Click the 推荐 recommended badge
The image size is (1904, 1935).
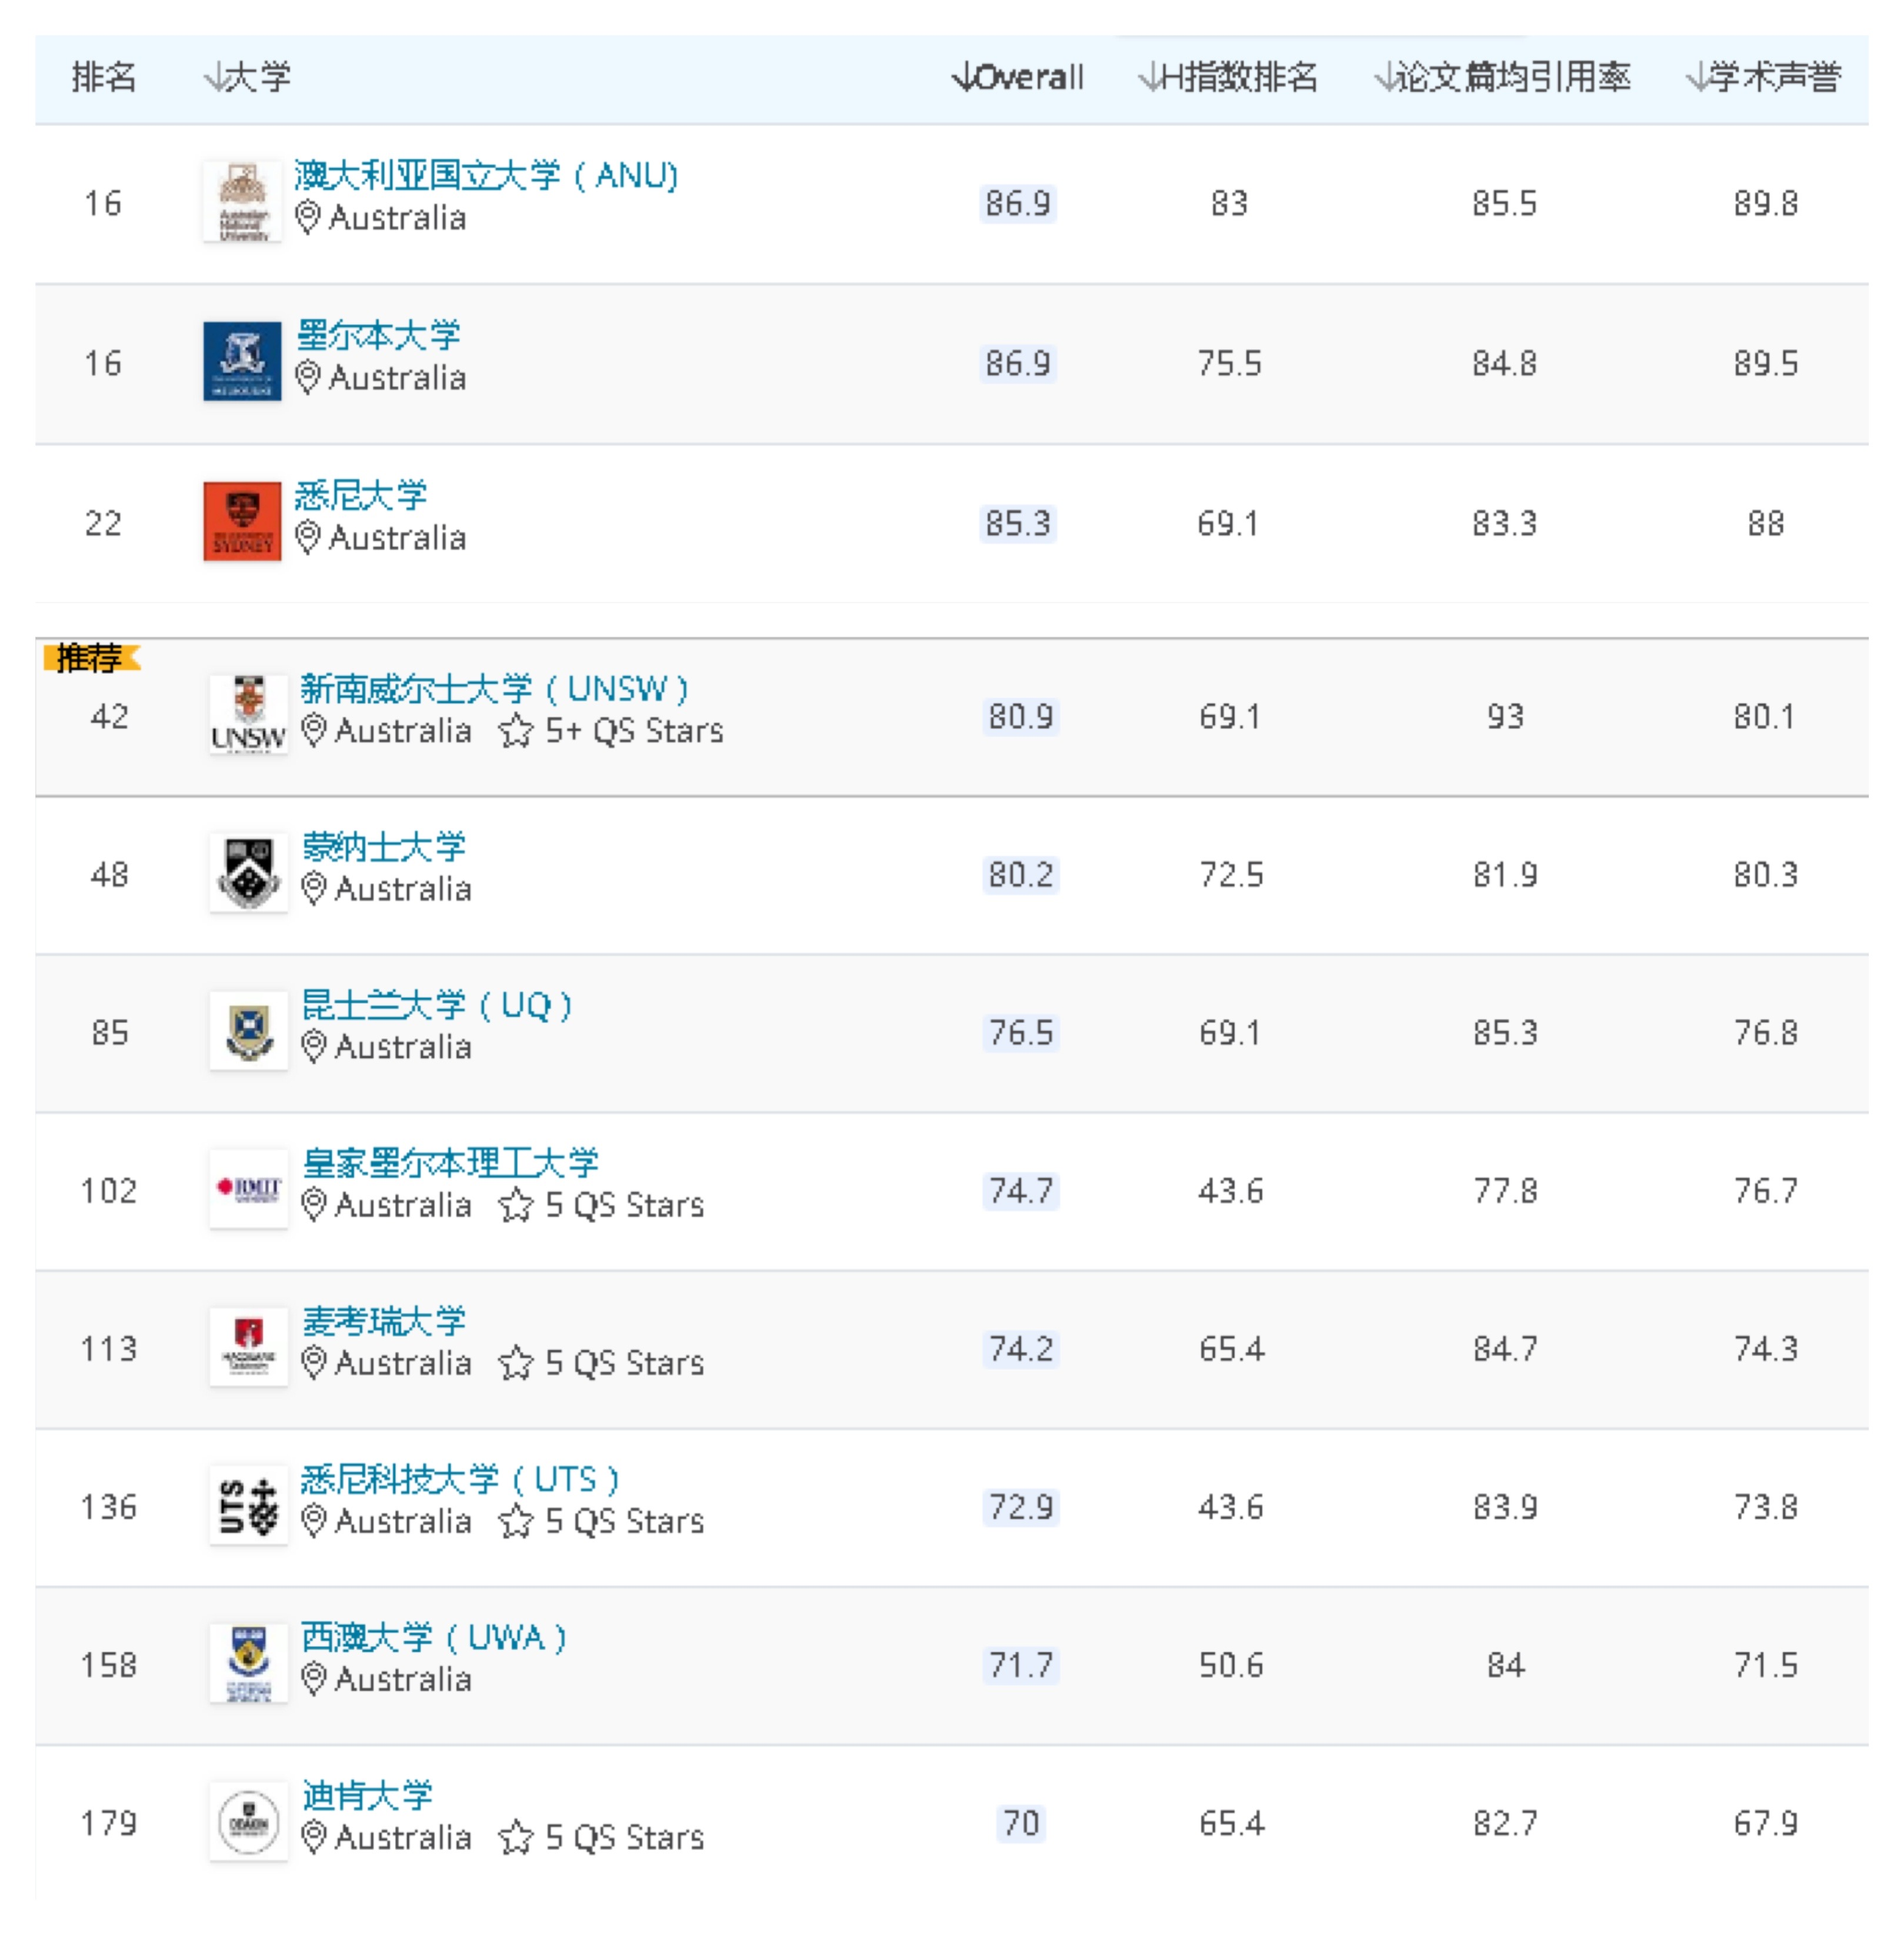pyautogui.click(x=90, y=658)
